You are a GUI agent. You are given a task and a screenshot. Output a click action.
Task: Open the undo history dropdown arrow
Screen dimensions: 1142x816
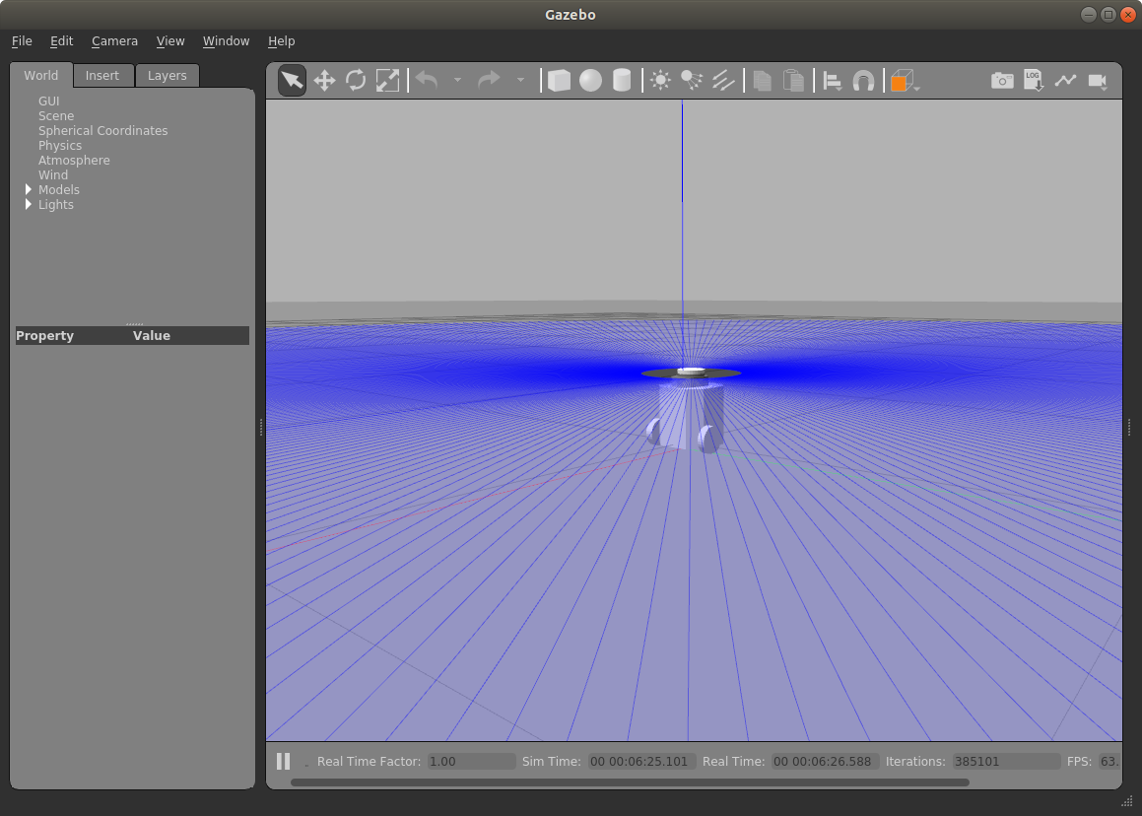(457, 80)
